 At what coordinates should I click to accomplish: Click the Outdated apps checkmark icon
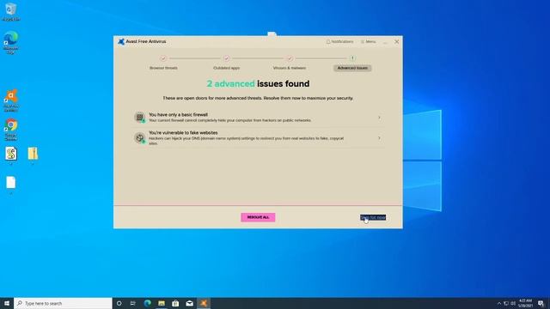pos(226,58)
